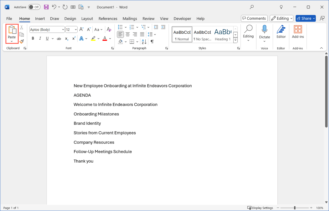This screenshot has height=211, width=329.
Task: Apply superscript formatting
Action: tap(74, 39)
